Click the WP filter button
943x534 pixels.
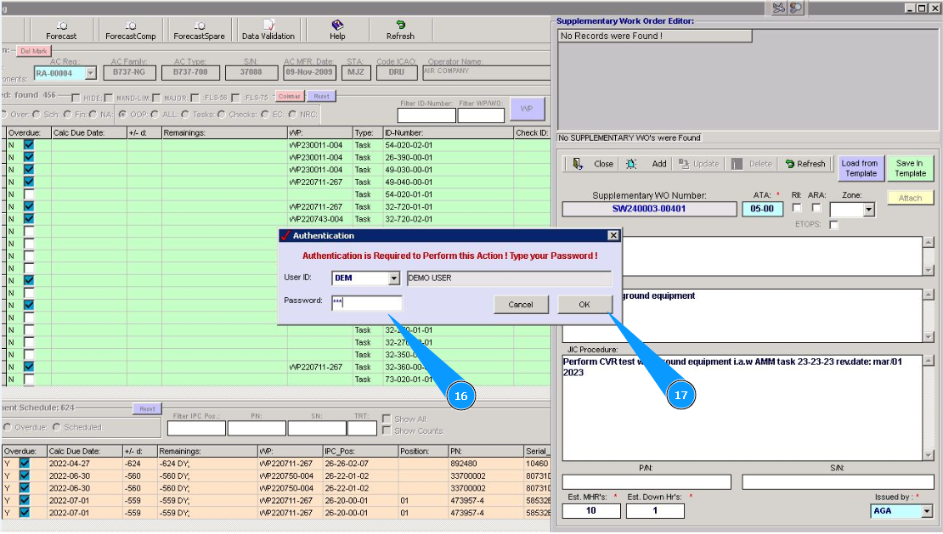tap(527, 109)
